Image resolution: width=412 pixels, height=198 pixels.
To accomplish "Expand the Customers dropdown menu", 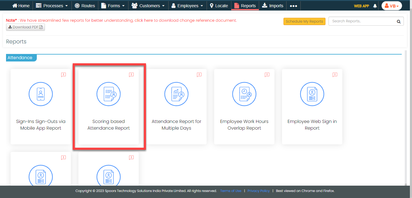I will click(148, 6).
